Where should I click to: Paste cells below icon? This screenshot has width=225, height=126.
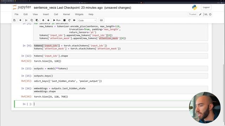point(37,20)
